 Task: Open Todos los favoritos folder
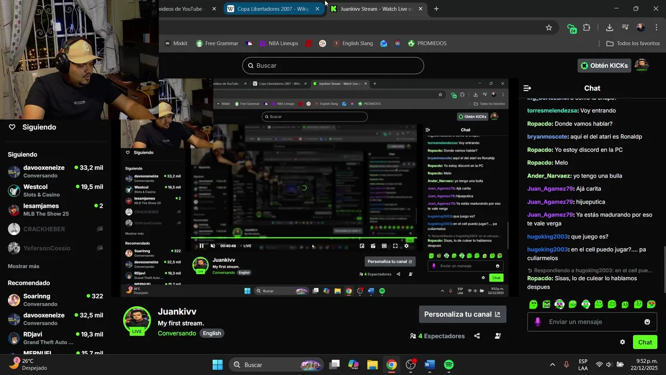tap(633, 43)
